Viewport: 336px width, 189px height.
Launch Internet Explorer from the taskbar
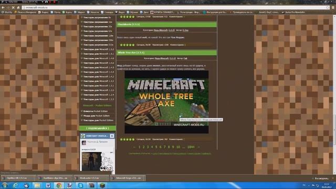click(15, 185)
